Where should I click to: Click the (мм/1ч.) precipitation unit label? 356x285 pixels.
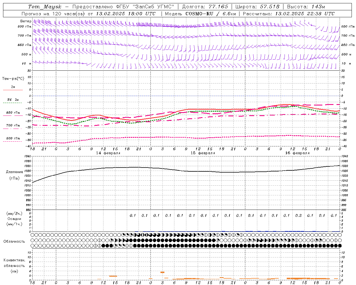tap(14, 224)
